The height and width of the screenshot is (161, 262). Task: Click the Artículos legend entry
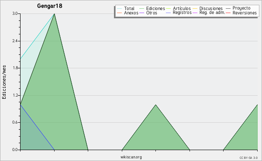tap(178, 8)
